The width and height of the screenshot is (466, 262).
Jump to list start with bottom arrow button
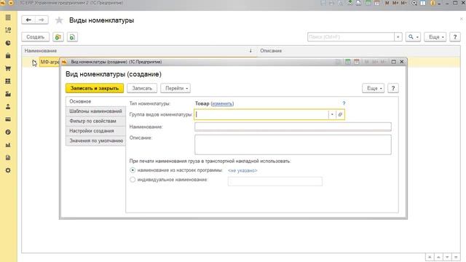tap(430, 257)
